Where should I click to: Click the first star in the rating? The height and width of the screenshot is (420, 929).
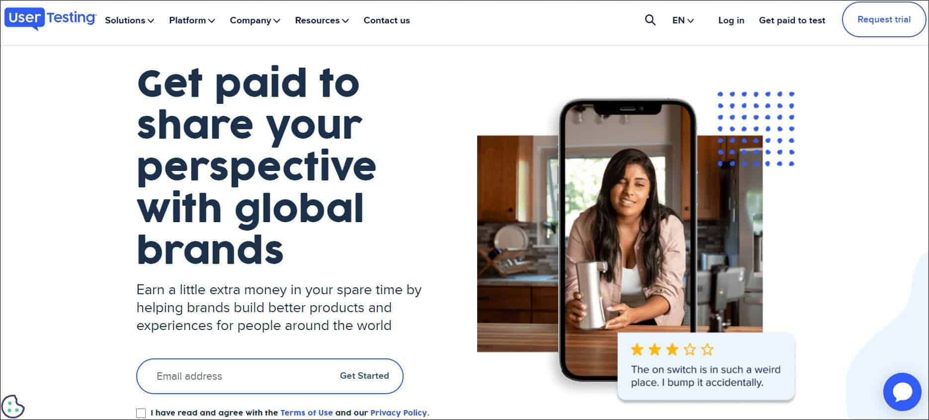coord(637,350)
